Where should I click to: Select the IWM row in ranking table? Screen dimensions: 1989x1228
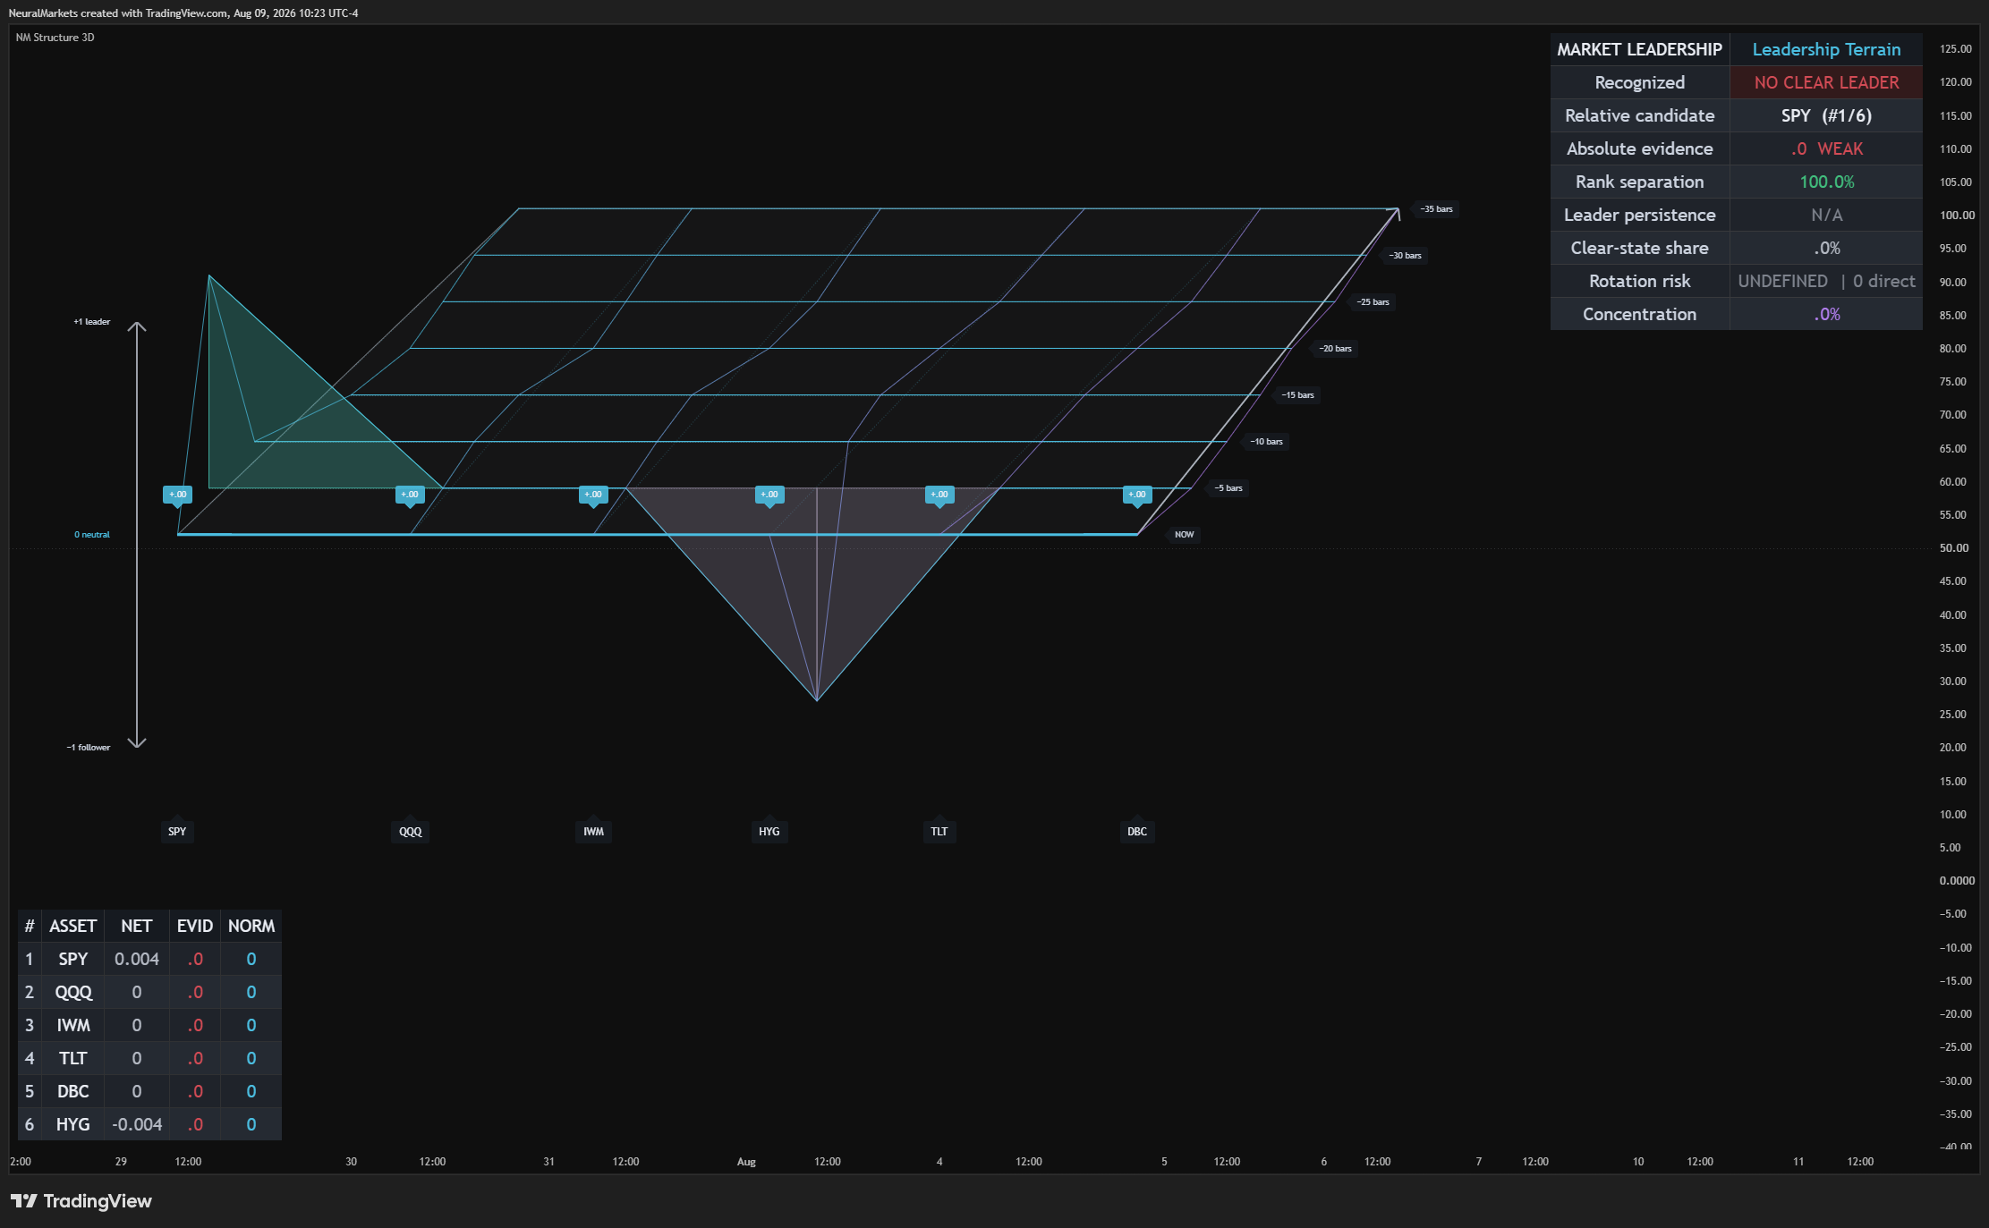[x=149, y=1025]
